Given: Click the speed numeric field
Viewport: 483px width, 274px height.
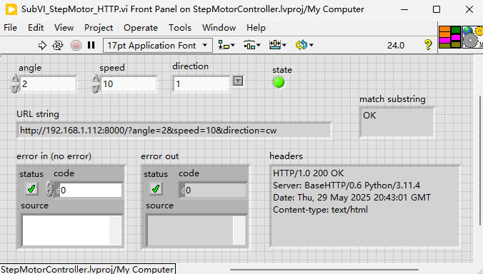Looking at the screenshot, I should pyautogui.click(x=129, y=83).
